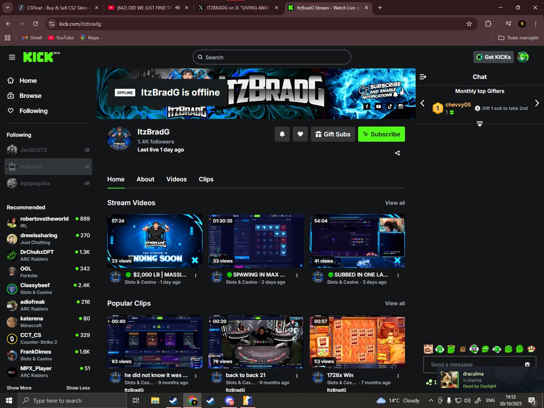Open options menu for the $2,000 LB video
544x408 pixels.
click(195, 275)
